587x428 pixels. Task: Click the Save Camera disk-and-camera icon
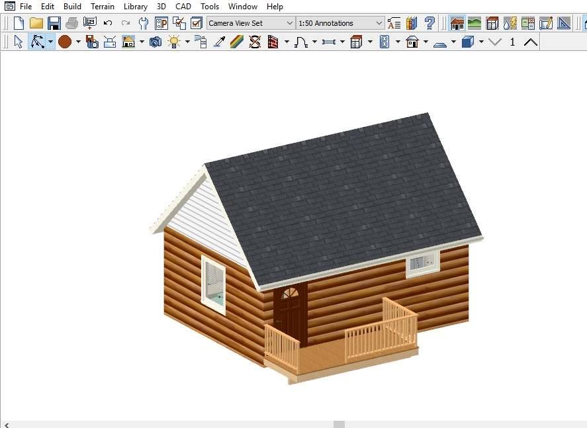[x=92, y=42]
